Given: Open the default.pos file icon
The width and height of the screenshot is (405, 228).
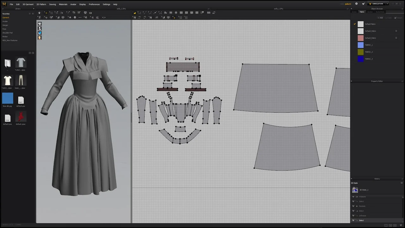Looking at the screenshot, I should click(8, 118).
